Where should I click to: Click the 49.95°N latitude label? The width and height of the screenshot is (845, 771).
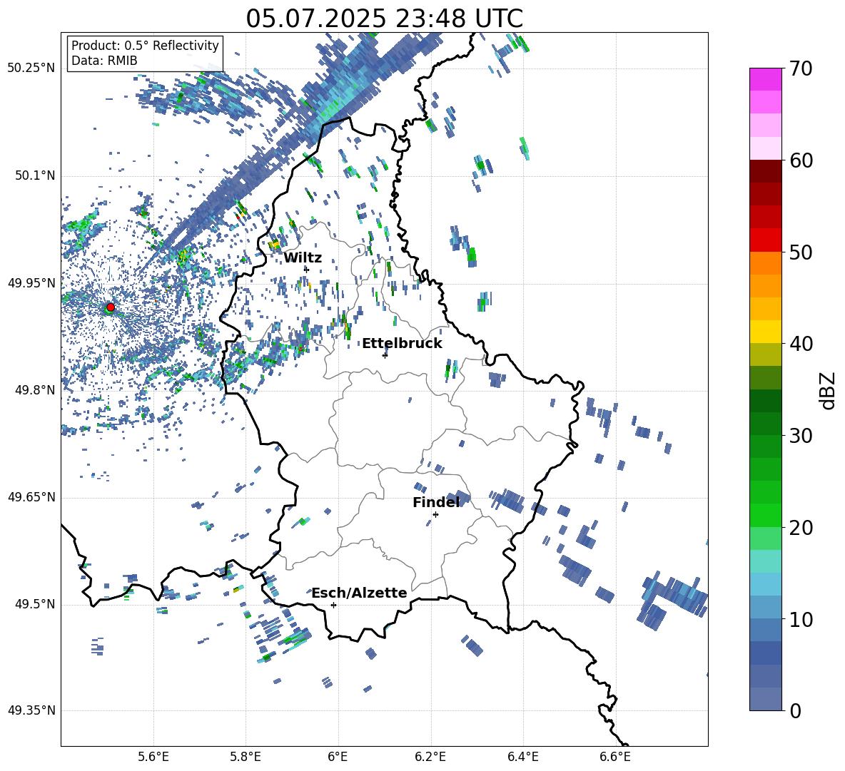[31, 282]
